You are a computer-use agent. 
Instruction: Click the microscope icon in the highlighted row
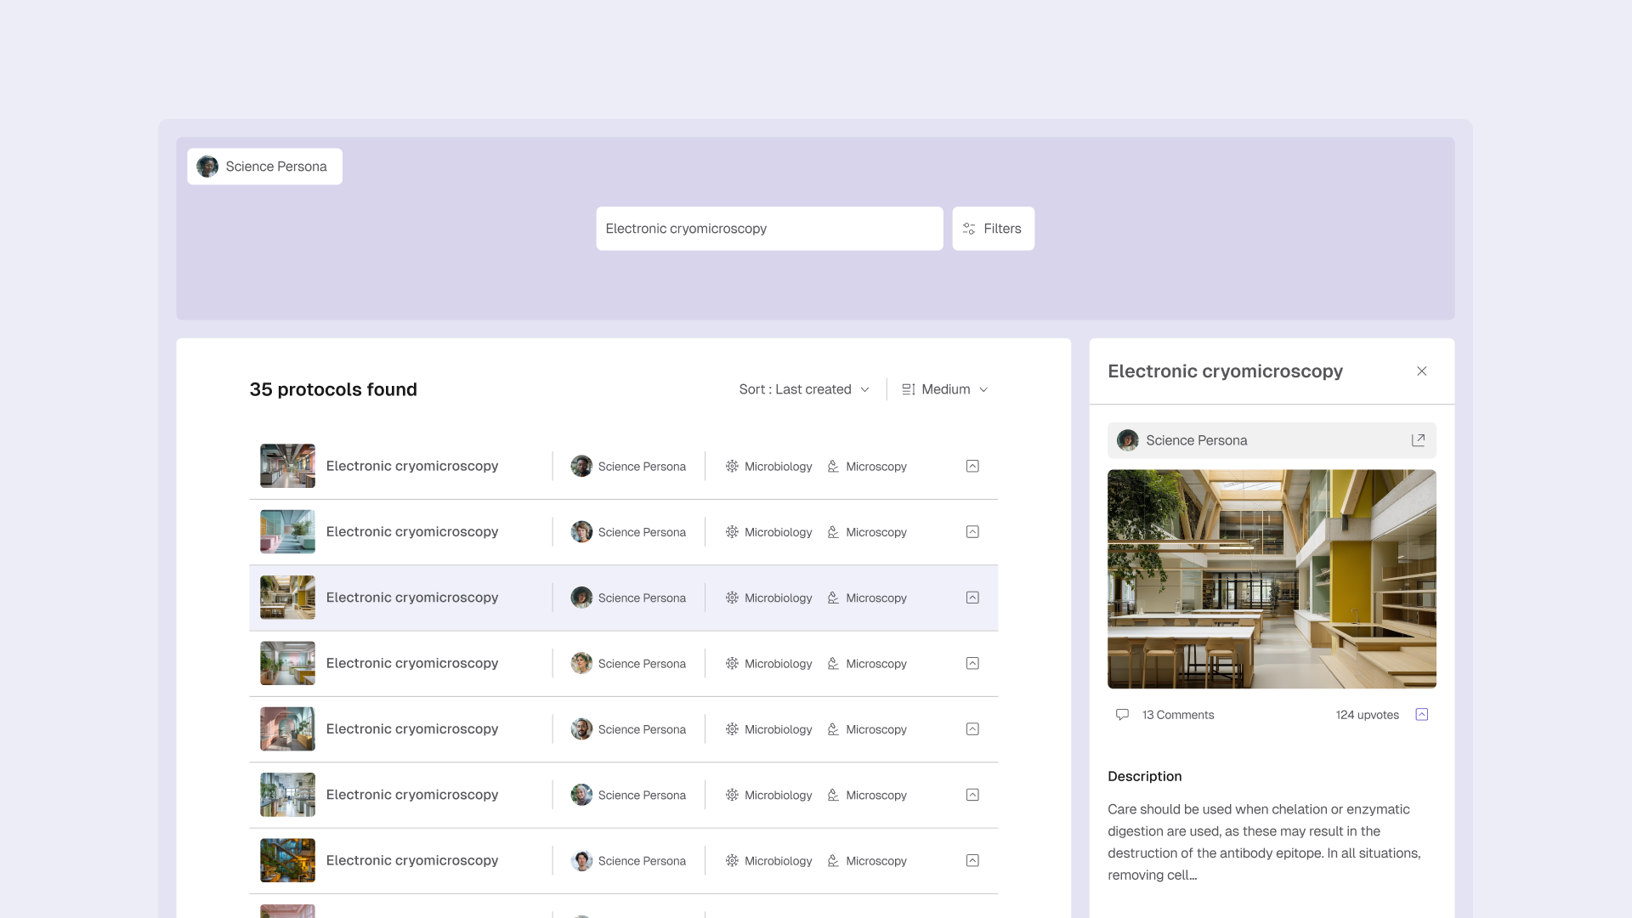[x=833, y=598]
